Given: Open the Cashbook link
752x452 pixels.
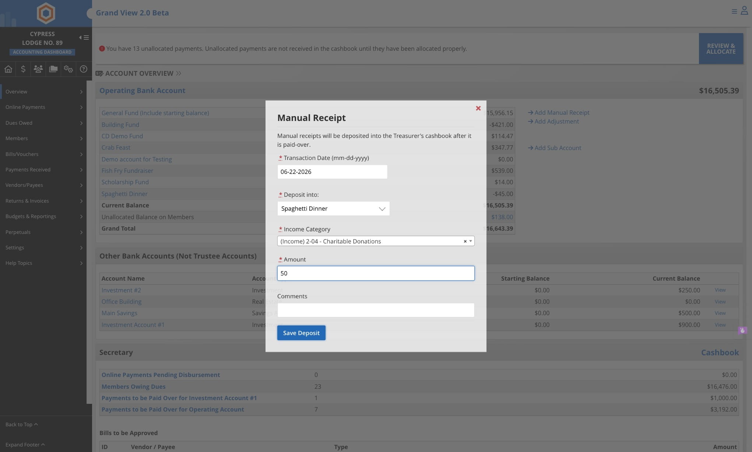Looking at the screenshot, I should [720, 352].
